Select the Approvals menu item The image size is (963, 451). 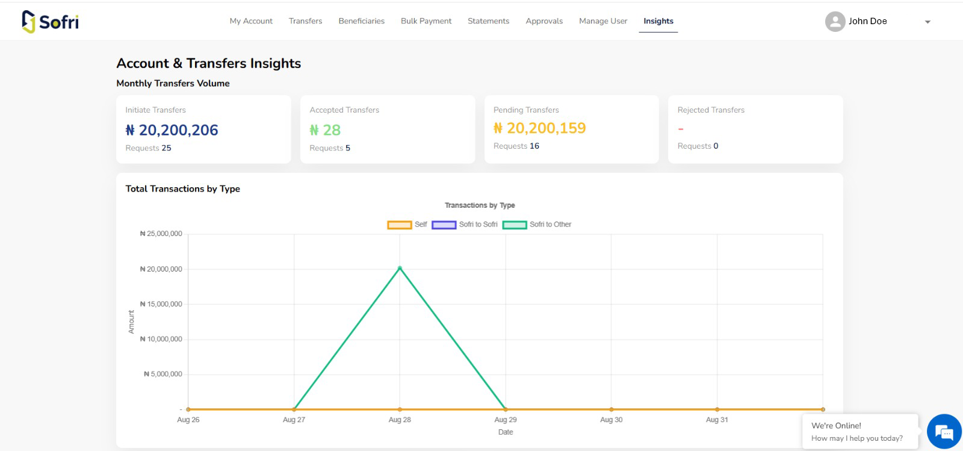point(544,21)
